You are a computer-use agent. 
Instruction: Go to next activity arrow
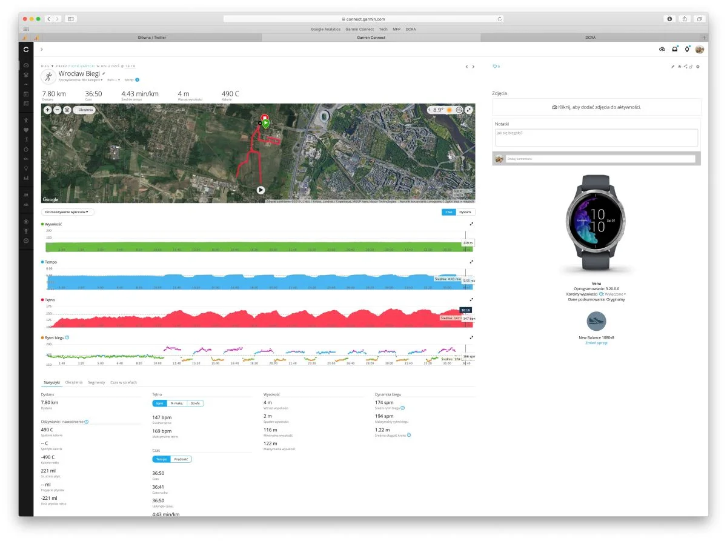[473, 67]
